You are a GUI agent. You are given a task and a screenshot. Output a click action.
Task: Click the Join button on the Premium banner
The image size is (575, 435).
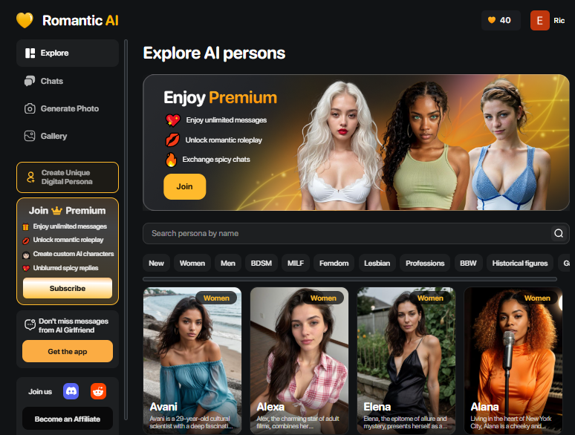(x=184, y=186)
